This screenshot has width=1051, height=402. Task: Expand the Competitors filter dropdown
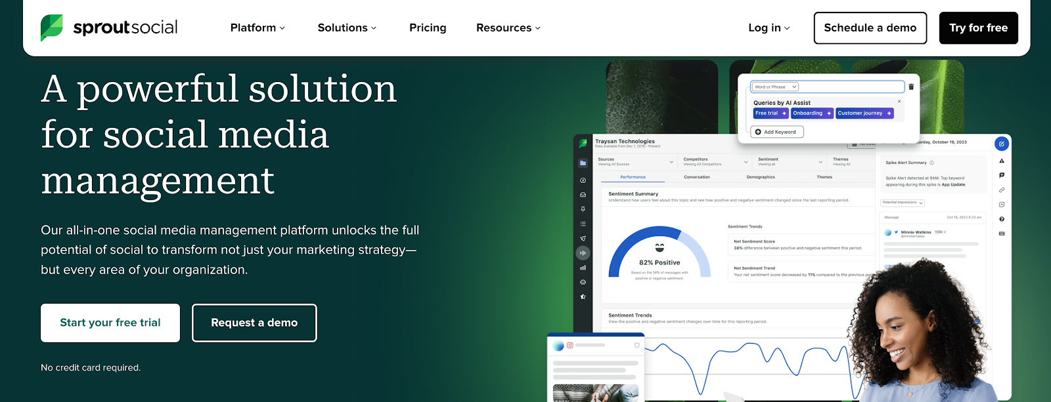pos(716,161)
